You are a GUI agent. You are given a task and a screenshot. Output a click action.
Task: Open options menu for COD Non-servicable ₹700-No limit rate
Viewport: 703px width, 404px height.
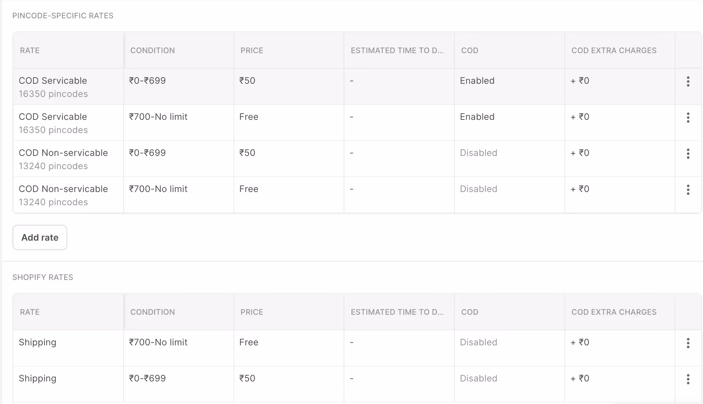coord(688,190)
